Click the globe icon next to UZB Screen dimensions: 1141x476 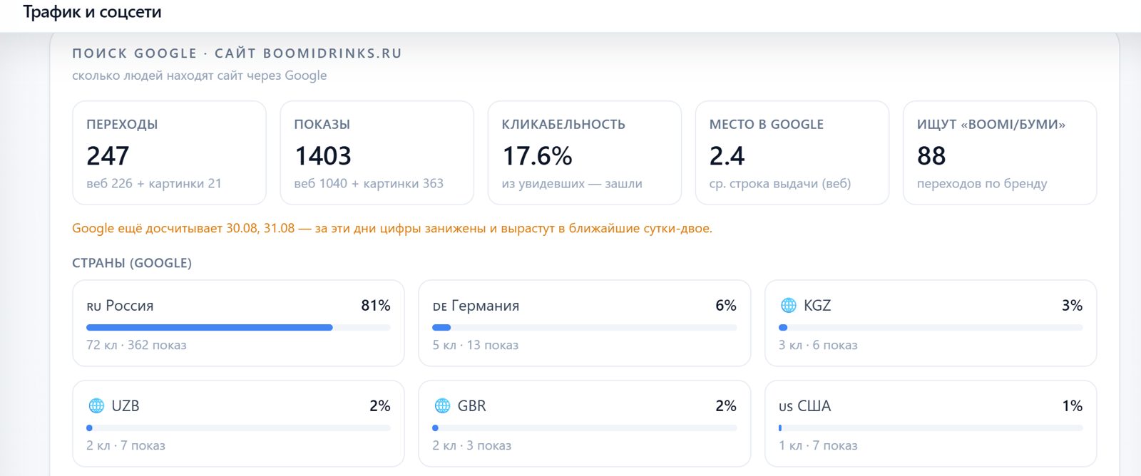[96, 406]
